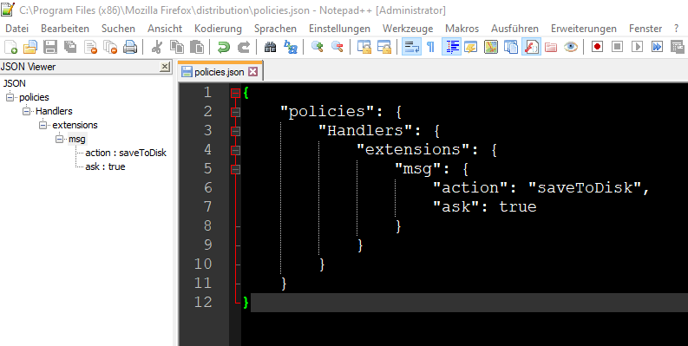Close the current document with the Close icon
The width and height of the screenshot is (688, 346).
(90, 47)
